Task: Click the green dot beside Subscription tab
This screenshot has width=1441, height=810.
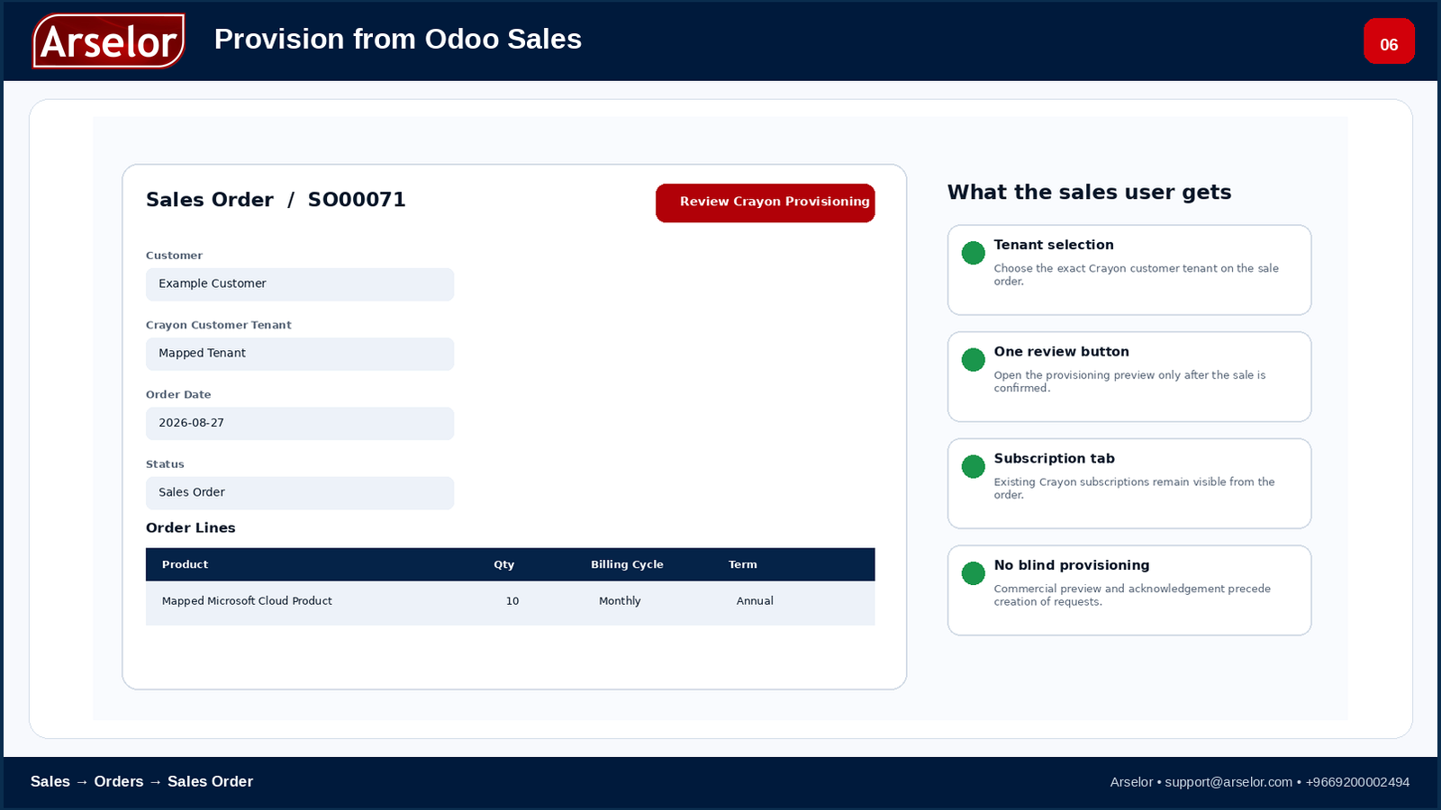Action: tap(973, 466)
